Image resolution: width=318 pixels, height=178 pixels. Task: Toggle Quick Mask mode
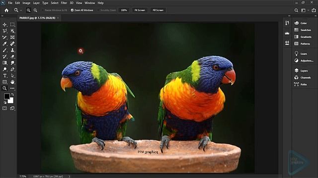pyautogui.click(x=4, y=108)
